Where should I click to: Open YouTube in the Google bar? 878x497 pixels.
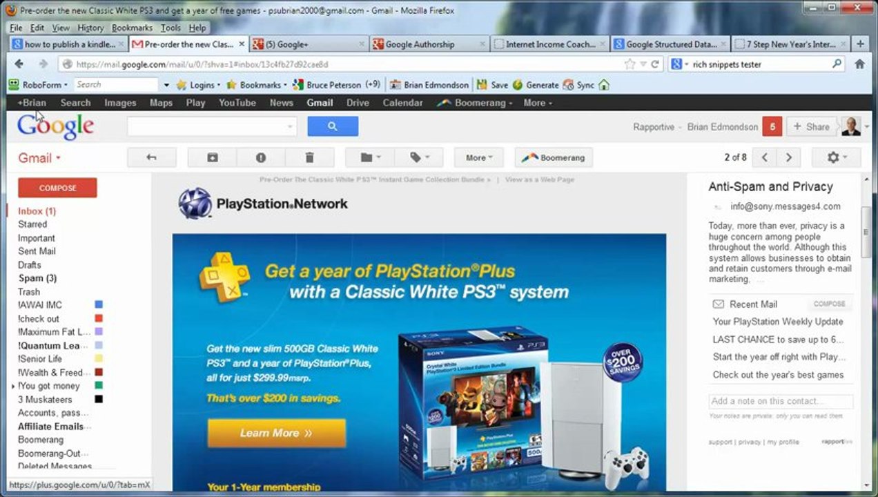[237, 103]
